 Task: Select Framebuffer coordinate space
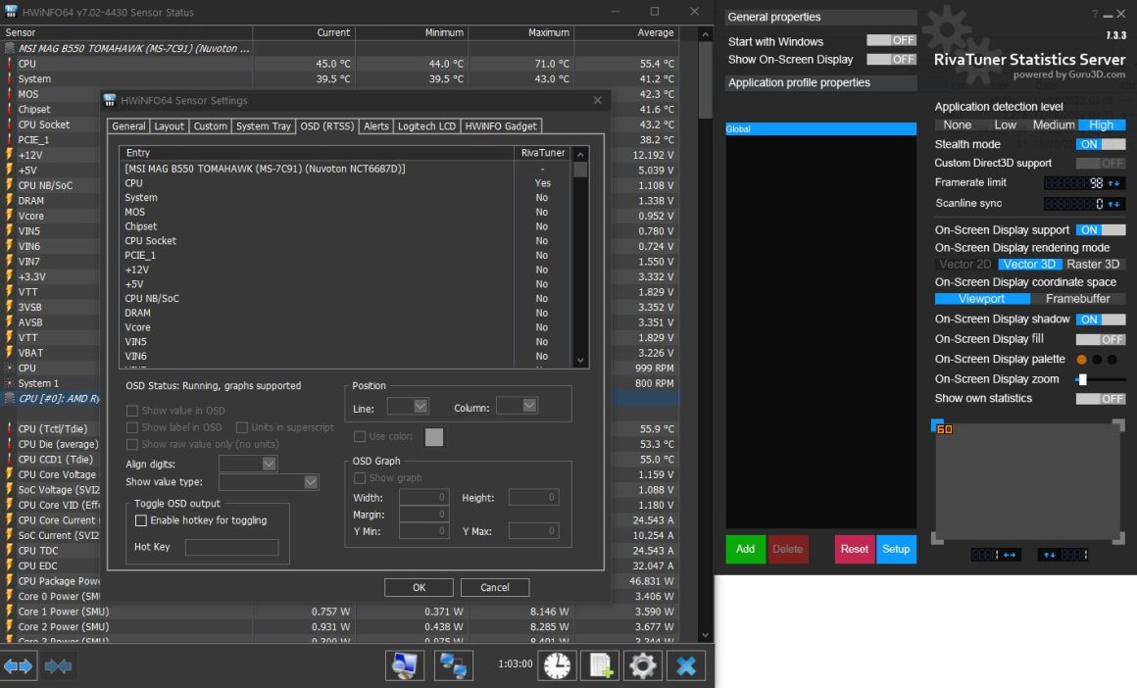coord(1077,299)
